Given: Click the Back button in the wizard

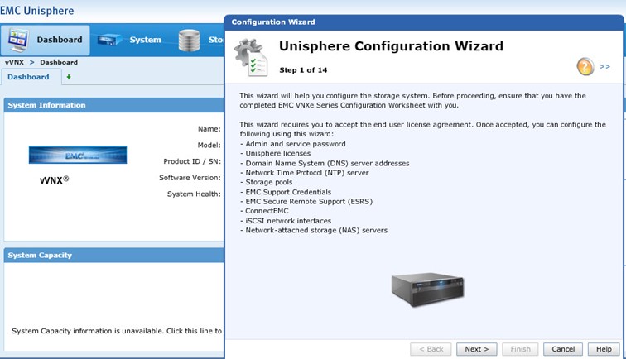Looking at the screenshot, I should click(x=431, y=349).
